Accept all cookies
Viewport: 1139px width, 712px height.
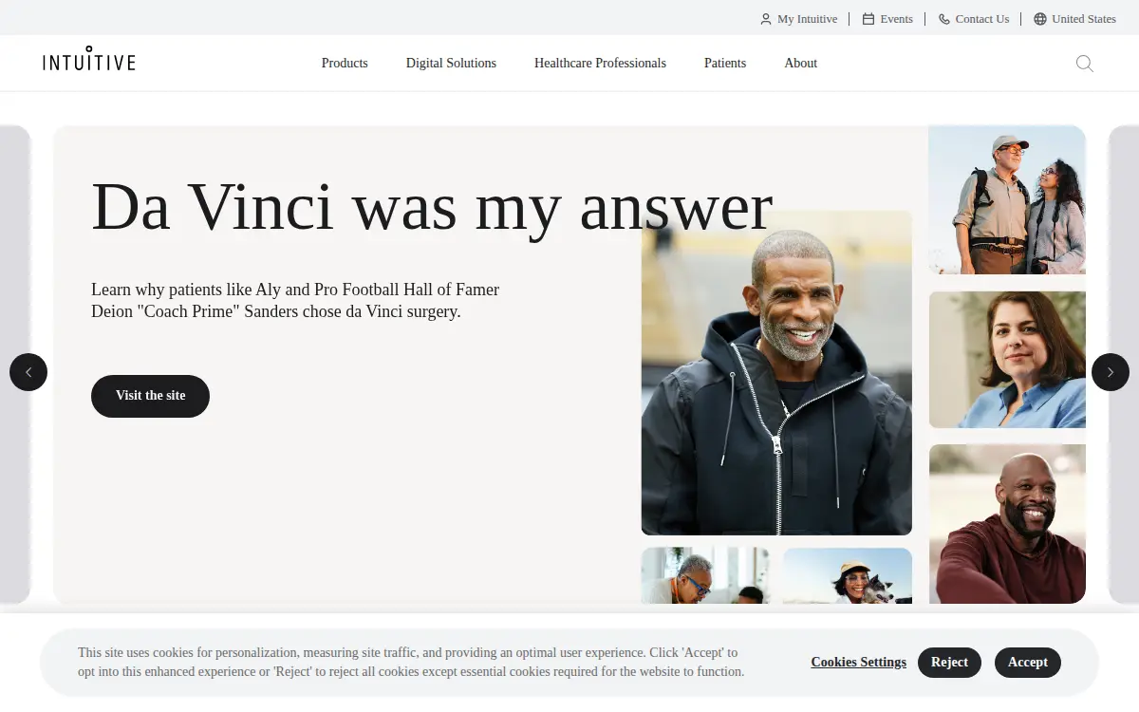[1027, 663]
